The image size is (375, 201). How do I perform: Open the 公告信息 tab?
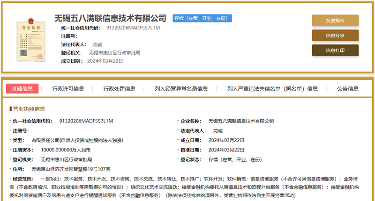pyautogui.click(x=348, y=89)
